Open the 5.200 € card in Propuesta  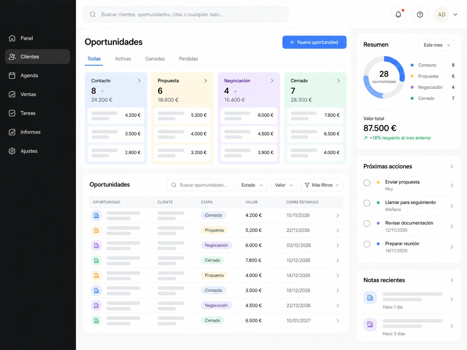click(182, 115)
